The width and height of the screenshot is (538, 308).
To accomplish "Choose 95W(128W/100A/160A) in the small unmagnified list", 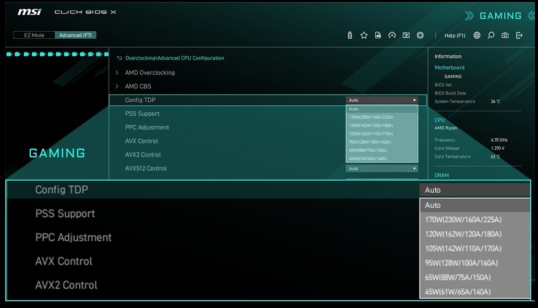I will (382, 142).
